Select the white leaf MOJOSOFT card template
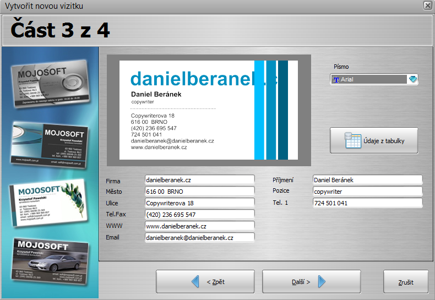The image size is (435, 300). pos(48,203)
